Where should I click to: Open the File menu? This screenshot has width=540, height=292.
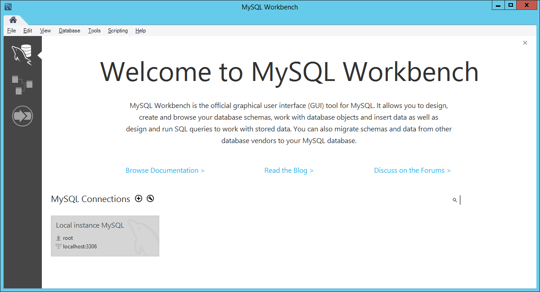(12, 31)
